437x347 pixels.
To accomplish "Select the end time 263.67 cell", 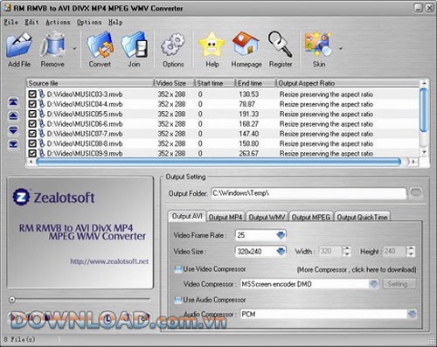I will [248, 153].
